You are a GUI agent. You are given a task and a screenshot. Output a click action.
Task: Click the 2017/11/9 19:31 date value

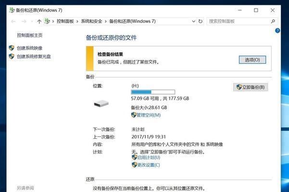click(x=149, y=137)
